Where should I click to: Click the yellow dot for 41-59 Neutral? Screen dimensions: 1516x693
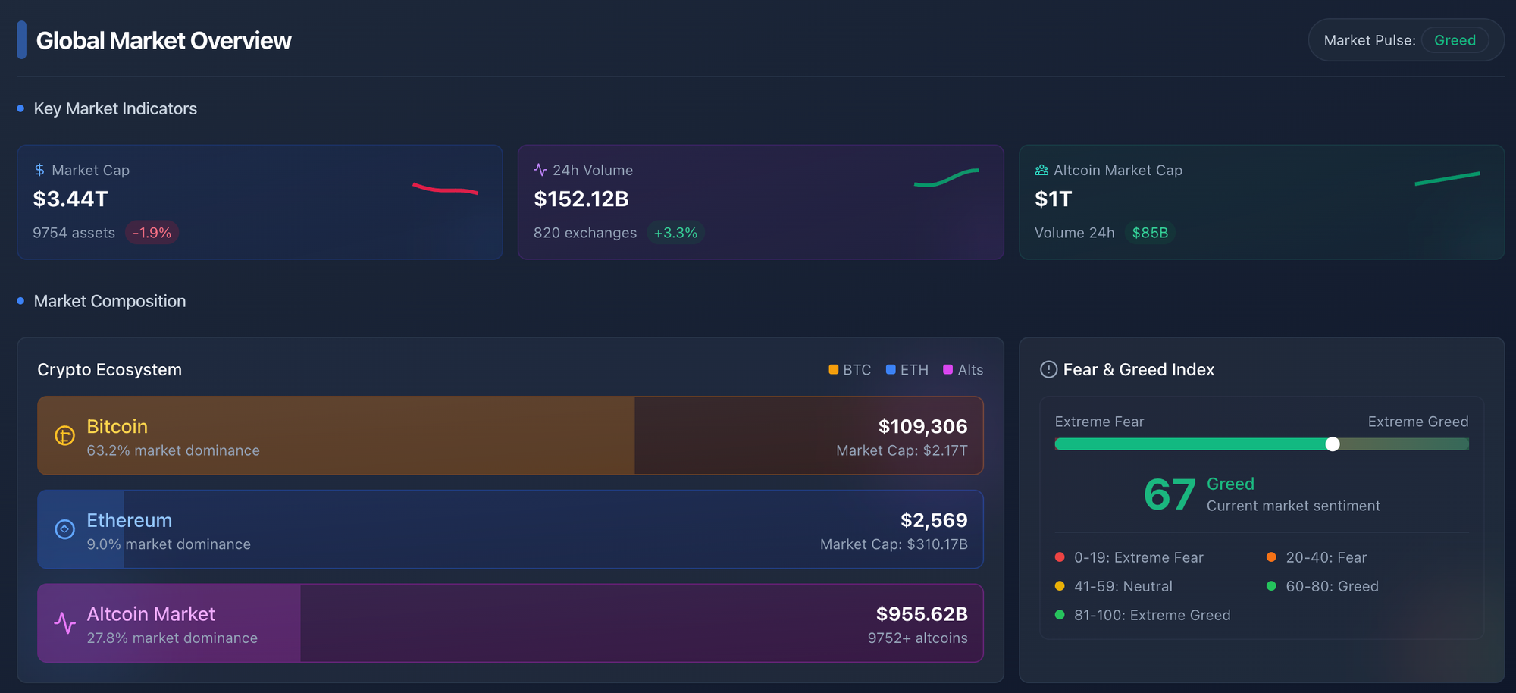(1060, 586)
